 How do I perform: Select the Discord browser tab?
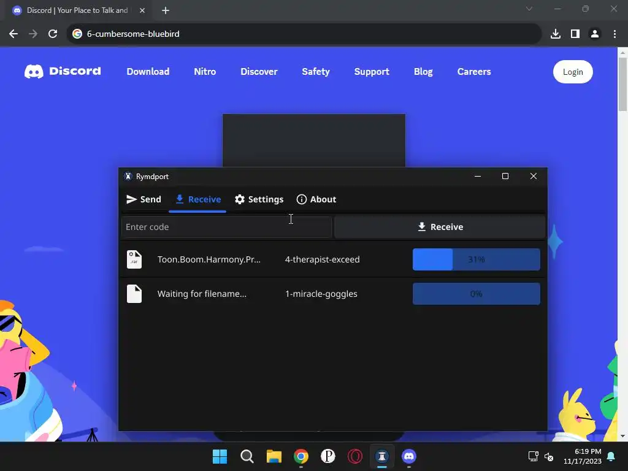[78, 10]
